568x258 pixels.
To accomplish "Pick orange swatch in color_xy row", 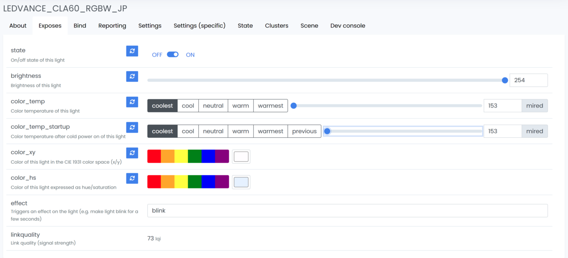I will pos(168,156).
